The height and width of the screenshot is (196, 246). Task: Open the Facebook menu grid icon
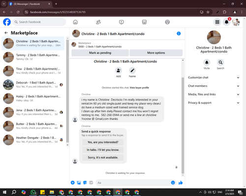point(217,22)
